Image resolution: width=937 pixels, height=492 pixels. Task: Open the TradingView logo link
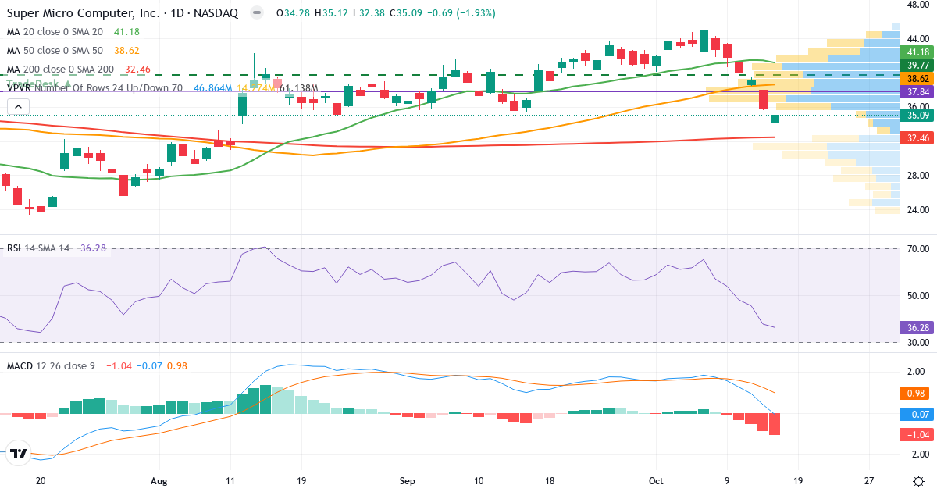20,453
